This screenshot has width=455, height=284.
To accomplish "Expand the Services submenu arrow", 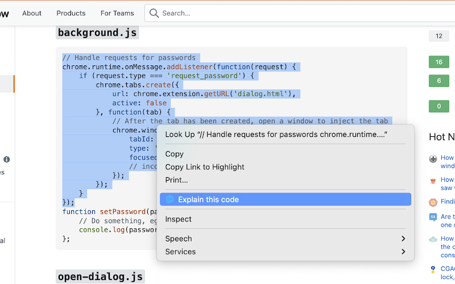I will click(x=403, y=252).
